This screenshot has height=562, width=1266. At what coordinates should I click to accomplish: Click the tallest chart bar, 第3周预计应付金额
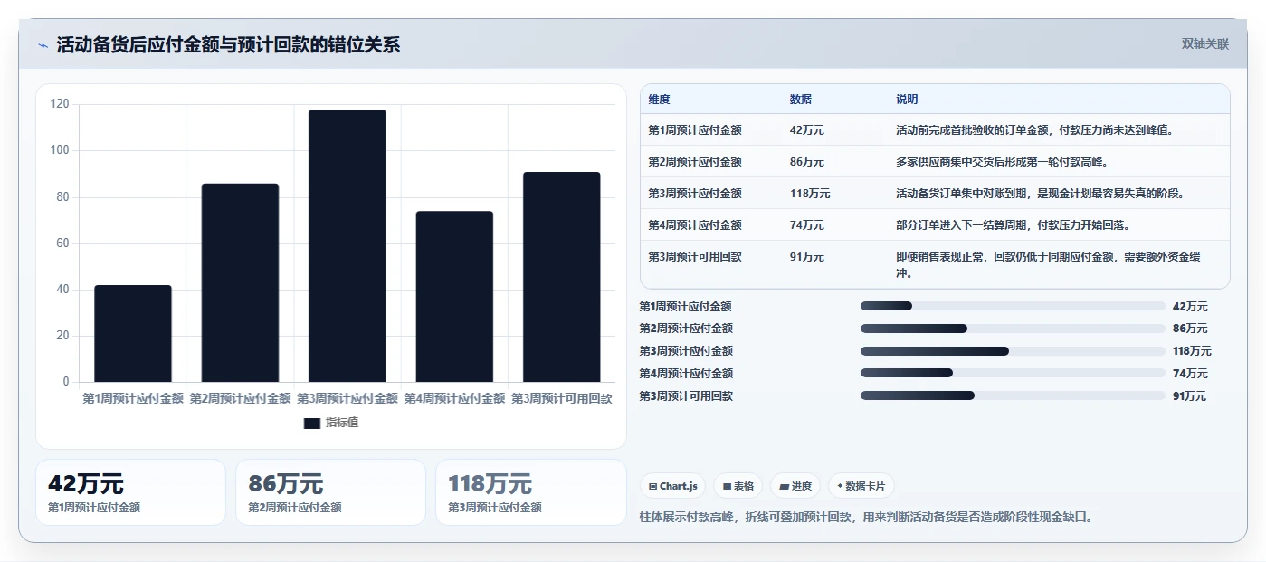(347, 245)
